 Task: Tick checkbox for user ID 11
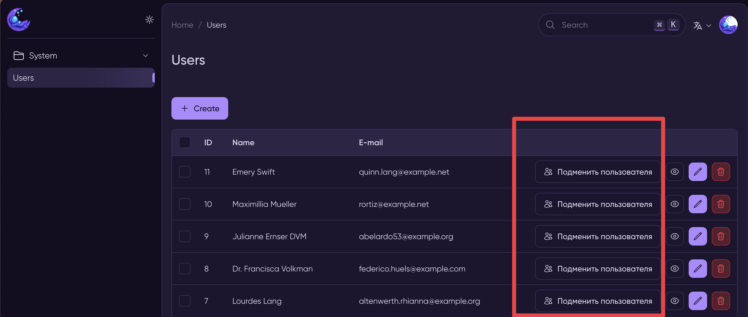(185, 172)
